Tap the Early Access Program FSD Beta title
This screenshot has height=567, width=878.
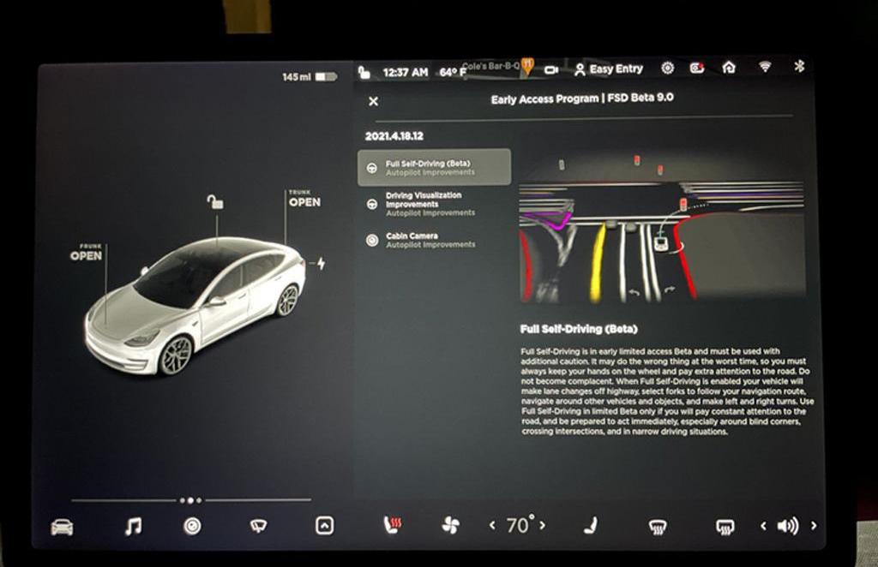pyautogui.click(x=582, y=98)
